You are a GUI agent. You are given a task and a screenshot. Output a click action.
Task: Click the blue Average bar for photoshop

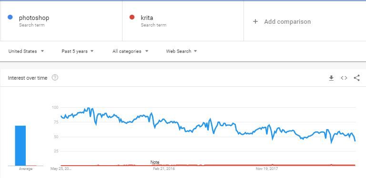coord(20,146)
